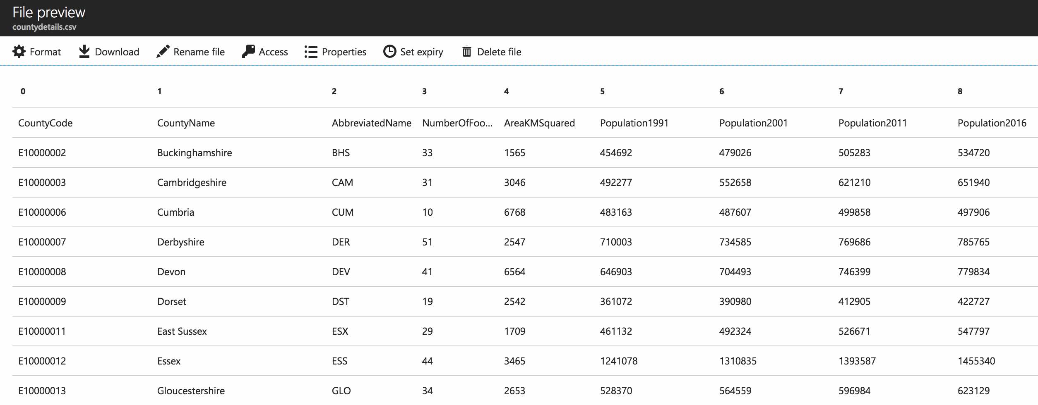Image resolution: width=1038 pixels, height=405 pixels.
Task: Click the Set expiry clock icon
Action: click(x=389, y=52)
